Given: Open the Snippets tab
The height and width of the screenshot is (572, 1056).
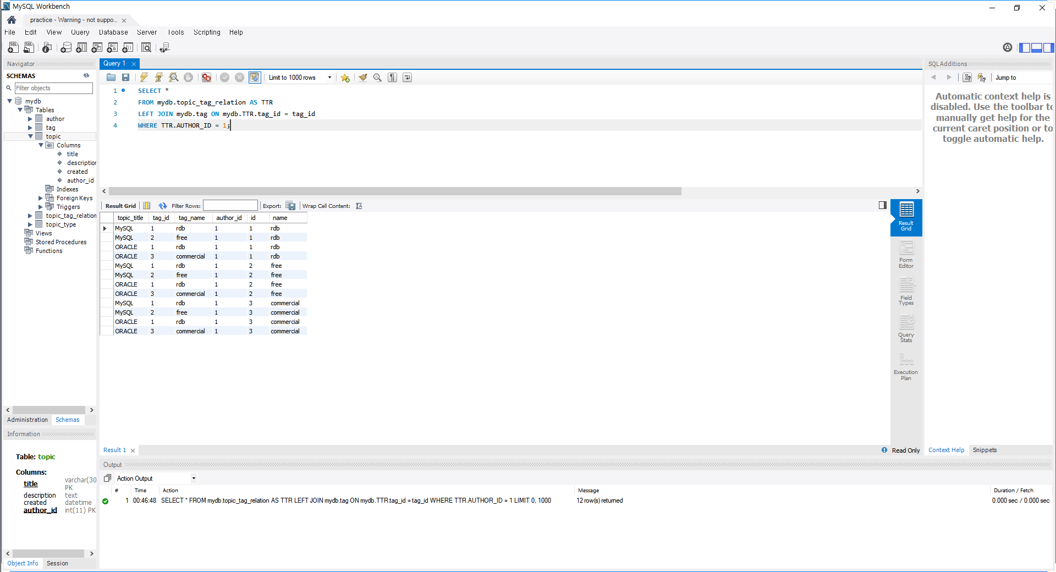Looking at the screenshot, I should pos(985,450).
